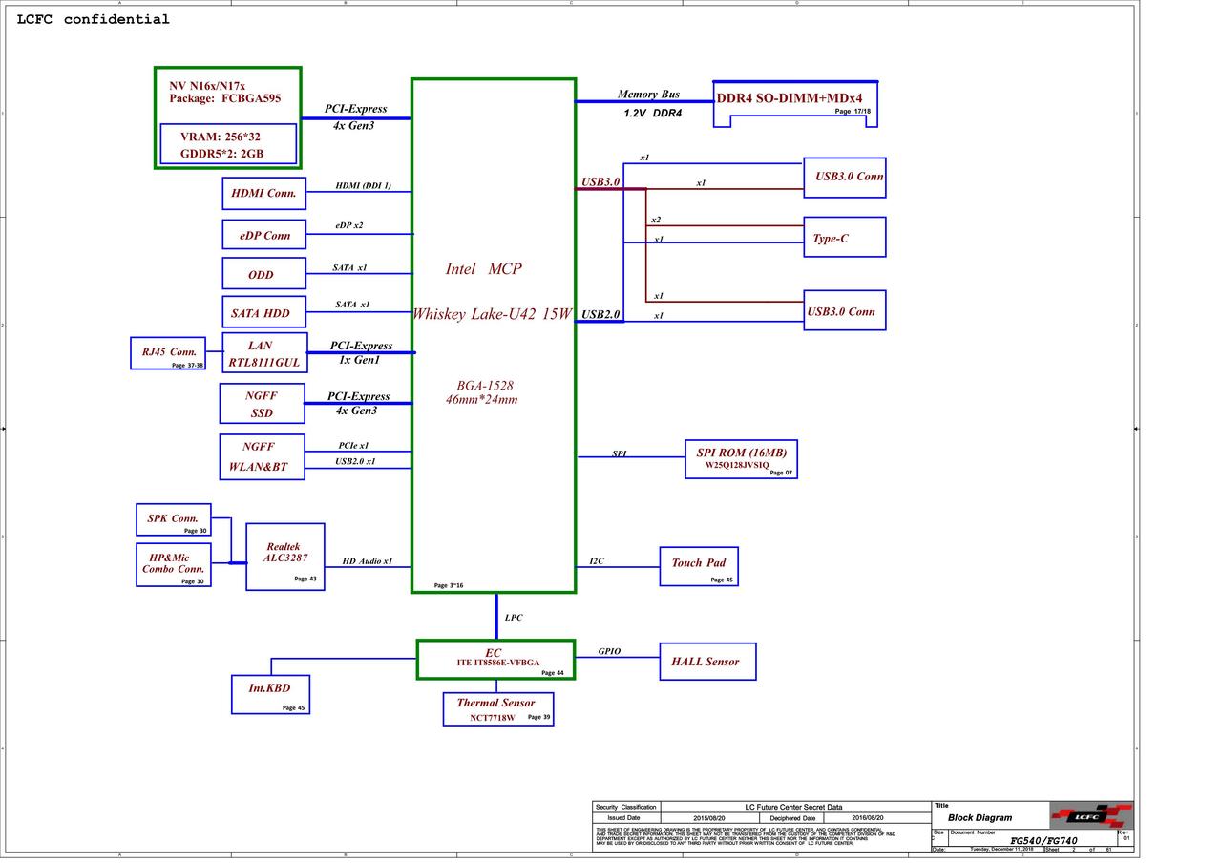Click the USB3.0 bus label

pyautogui.click(x=600, y=181)
